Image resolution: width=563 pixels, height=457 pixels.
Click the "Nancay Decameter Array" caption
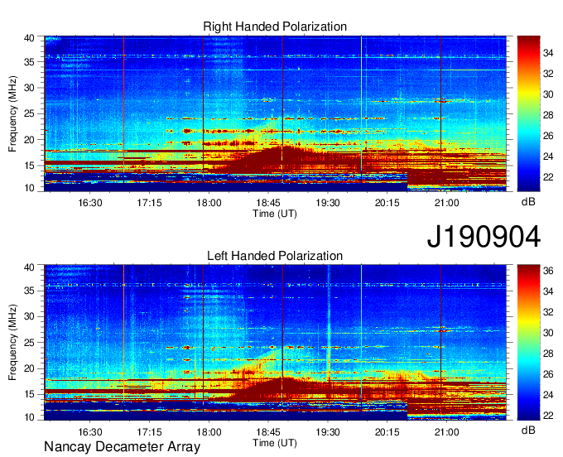pos(122,446)
